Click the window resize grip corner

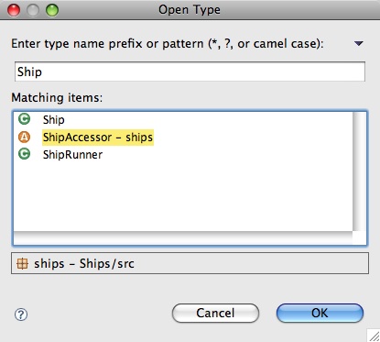(374, 336)
